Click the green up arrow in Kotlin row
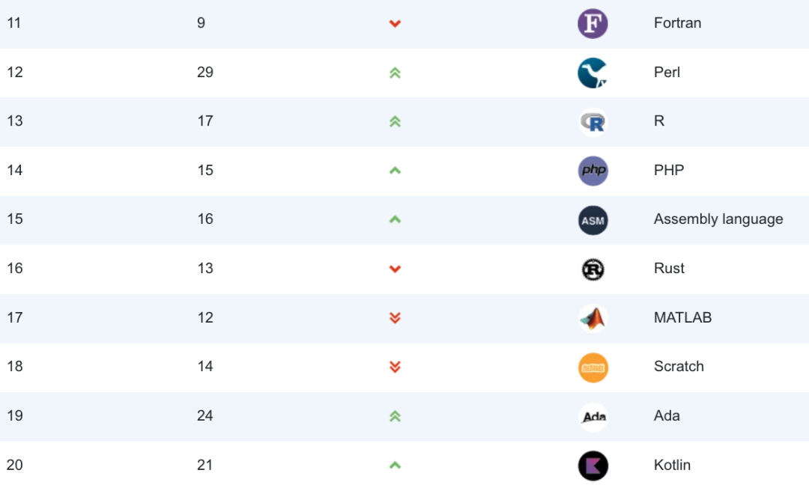The image size is (809, 488). click(x=395, y=466)
